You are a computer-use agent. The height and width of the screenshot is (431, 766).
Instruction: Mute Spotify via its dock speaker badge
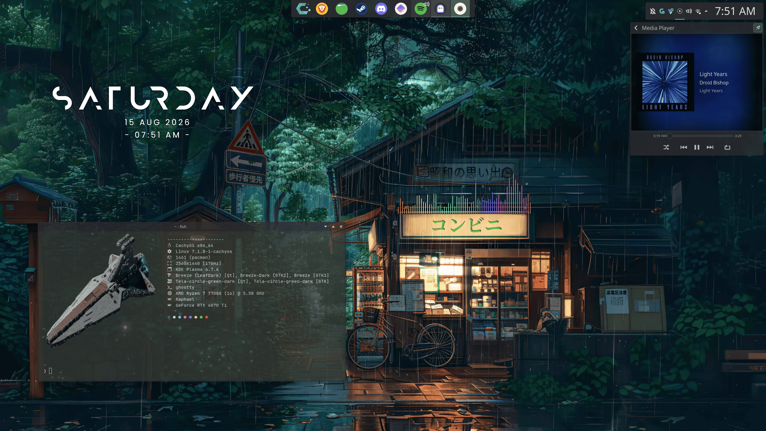[427, 4]
